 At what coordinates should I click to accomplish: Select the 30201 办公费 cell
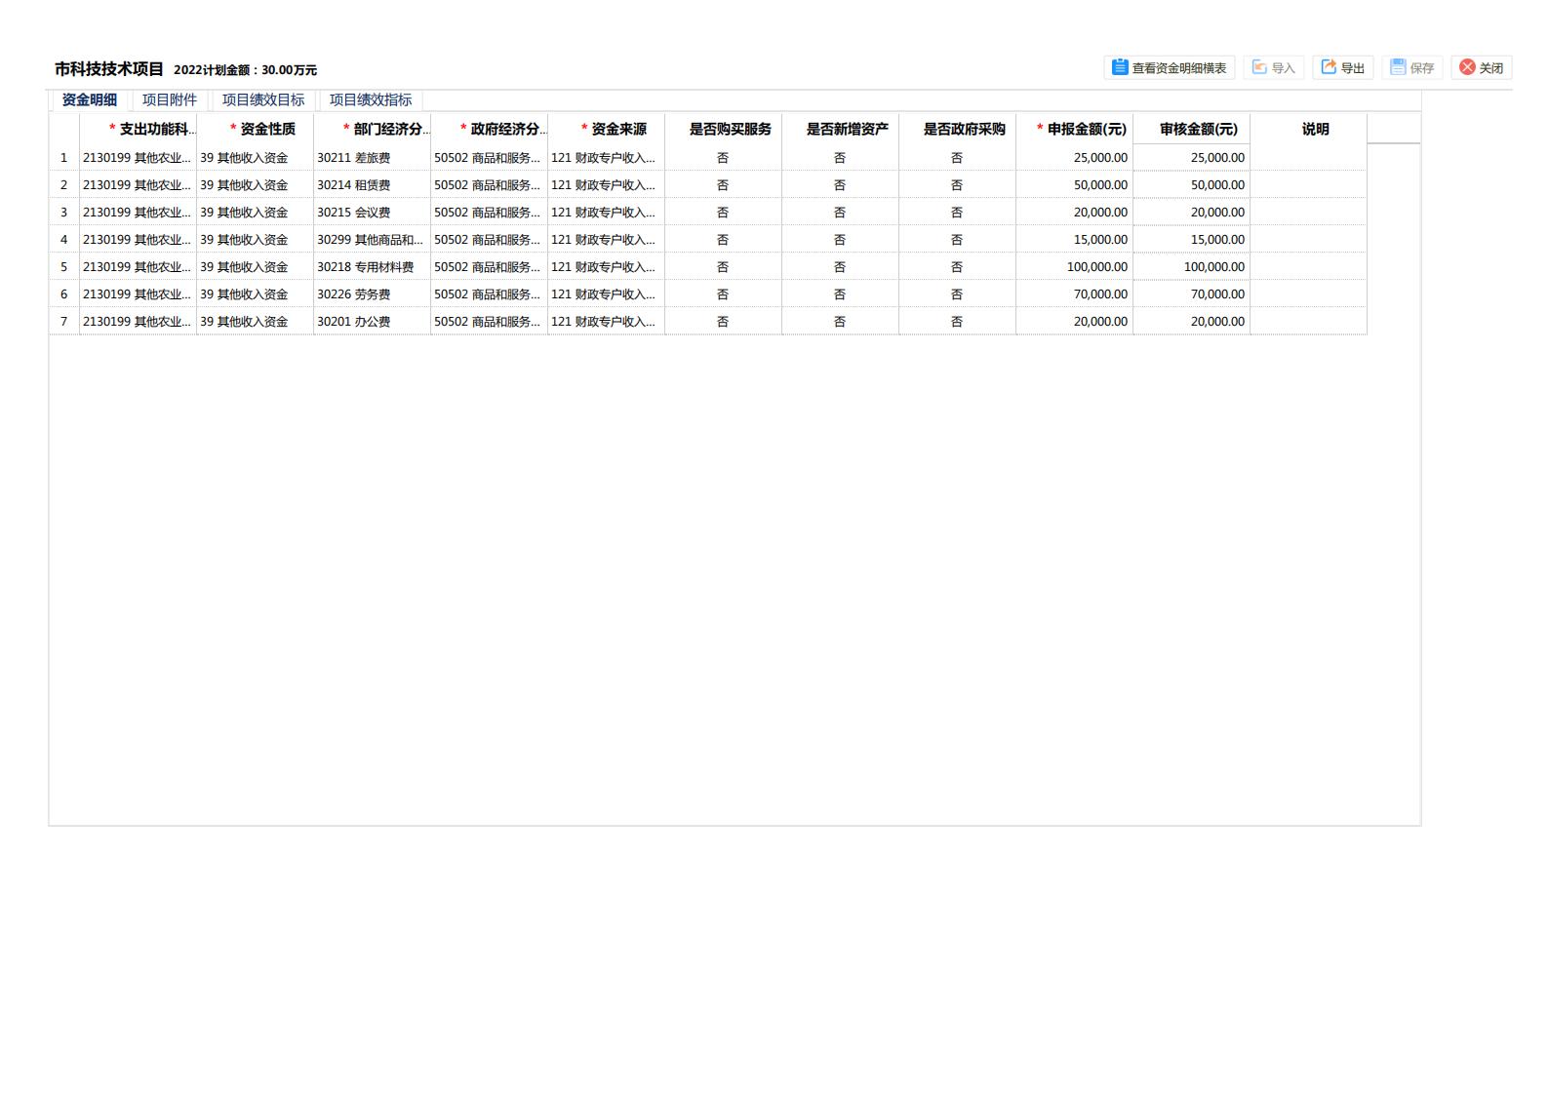coord(372,321)
